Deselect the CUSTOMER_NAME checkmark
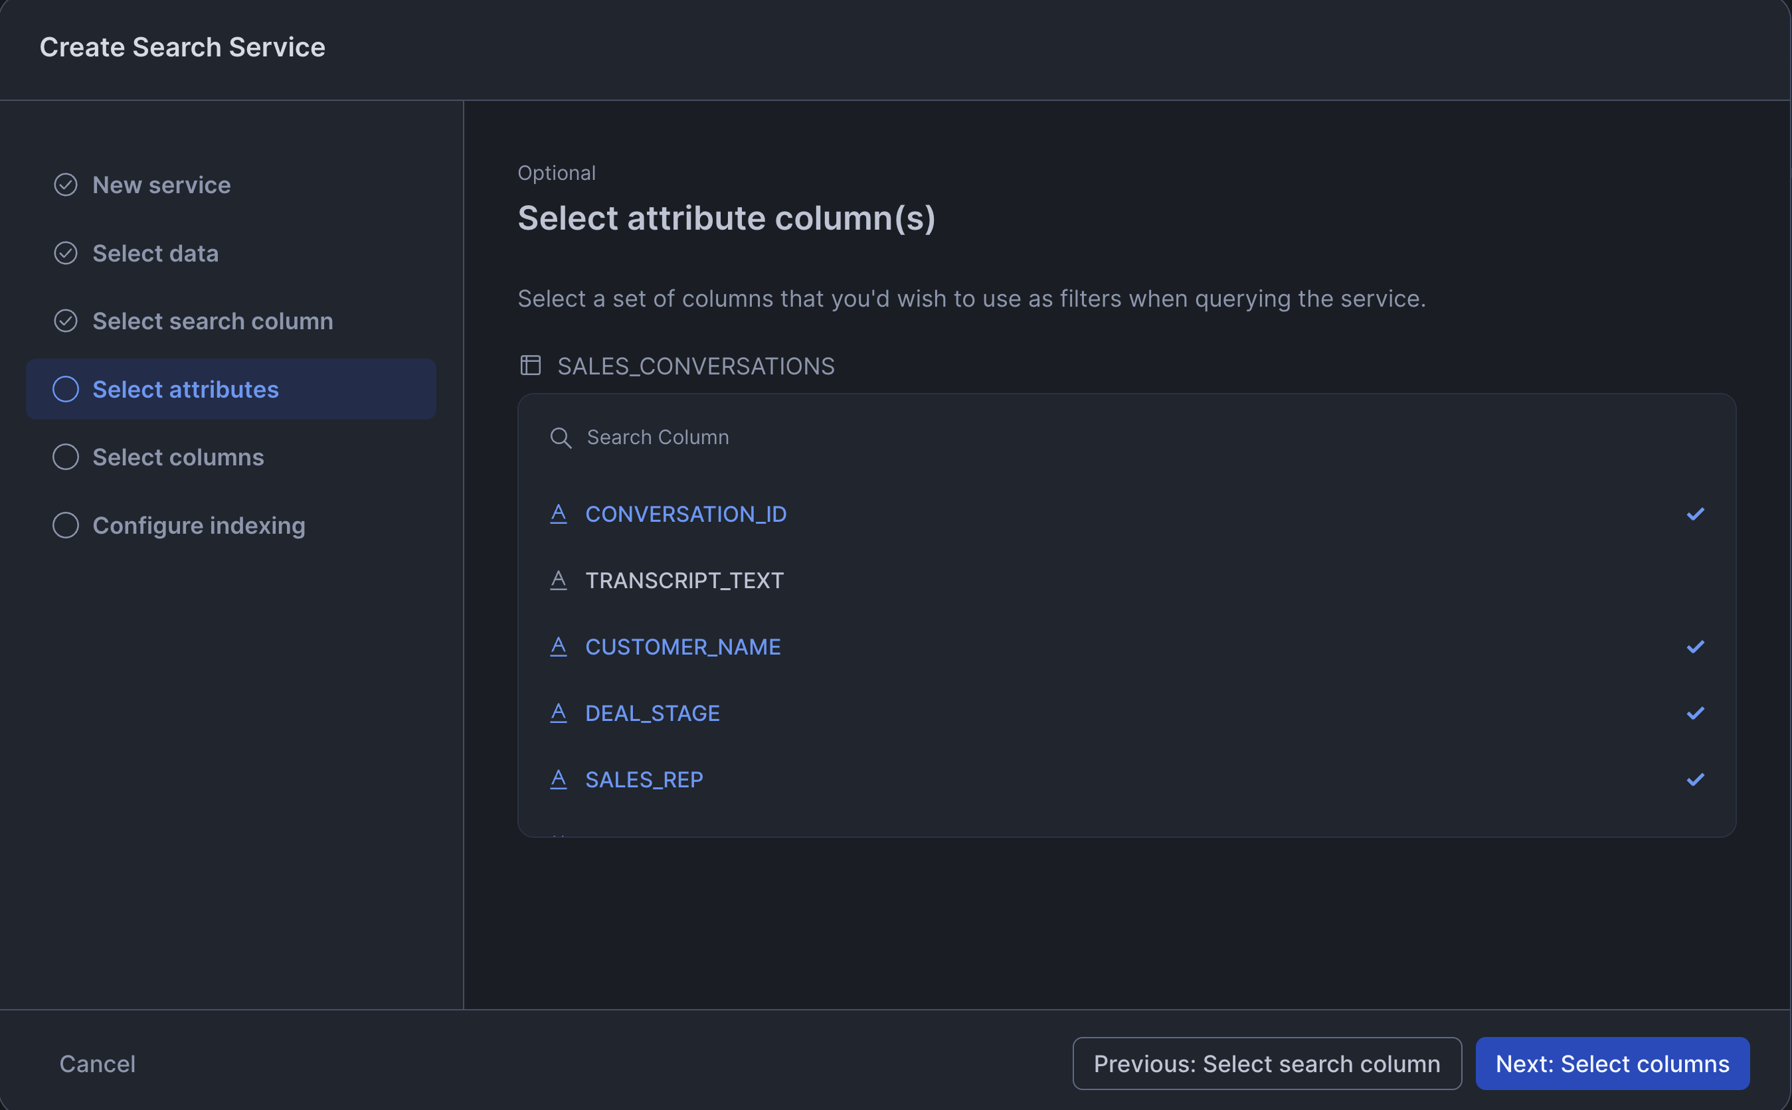Viewport: 1792px width, 1110px height. (x=1695, y=647)
